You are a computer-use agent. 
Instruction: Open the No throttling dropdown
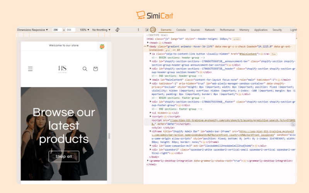[x=101, y=30]
